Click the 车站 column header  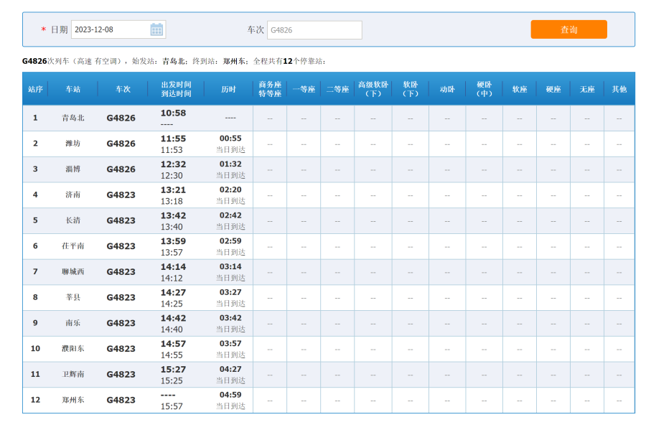(73, 90)
